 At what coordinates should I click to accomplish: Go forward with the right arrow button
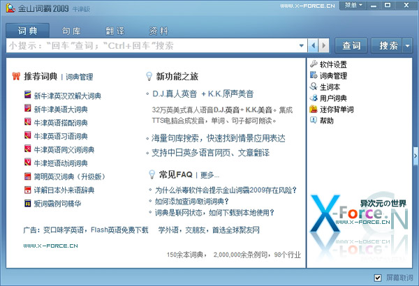(x=323, y=45)
